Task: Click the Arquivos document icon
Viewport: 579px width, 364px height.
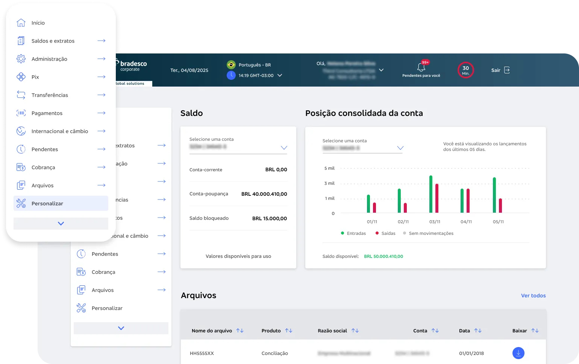Action: [21, 185]
